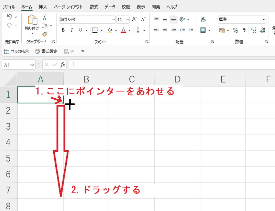Expand the 標準 number format dropdown
This screenshot has height=211, width=275.
coord(264,20)
